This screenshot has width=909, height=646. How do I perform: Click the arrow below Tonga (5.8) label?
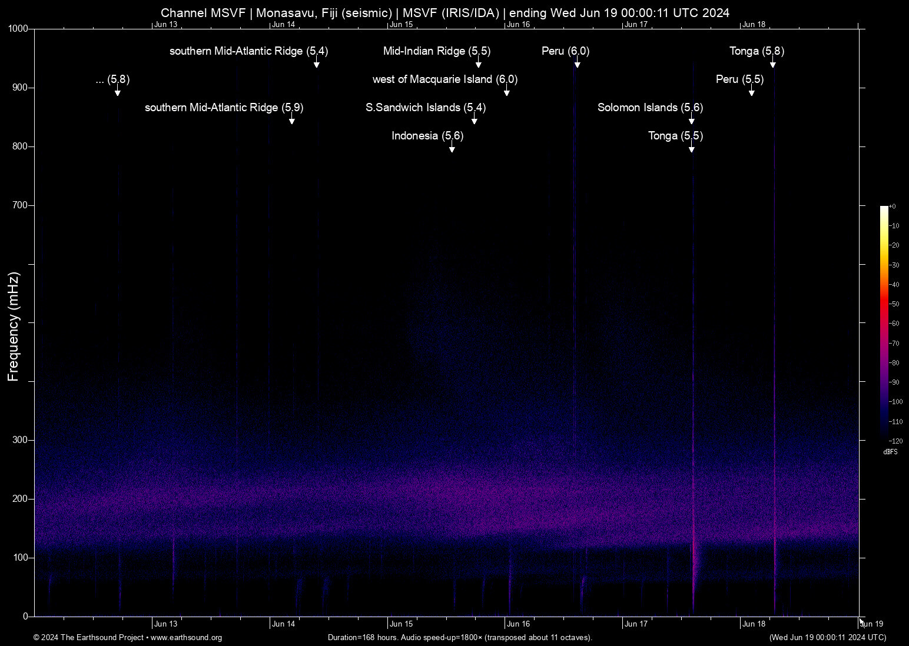pyautogui.click(x=772, y=64)
